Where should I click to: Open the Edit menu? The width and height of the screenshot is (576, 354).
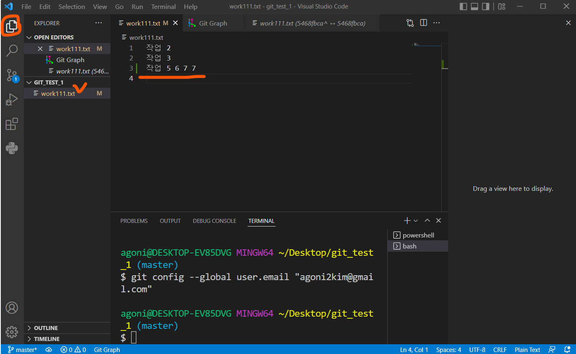coord(45,6)
